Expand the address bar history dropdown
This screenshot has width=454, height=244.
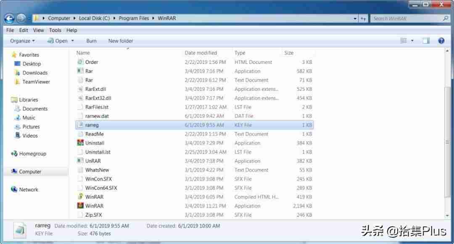click(355, 18)
